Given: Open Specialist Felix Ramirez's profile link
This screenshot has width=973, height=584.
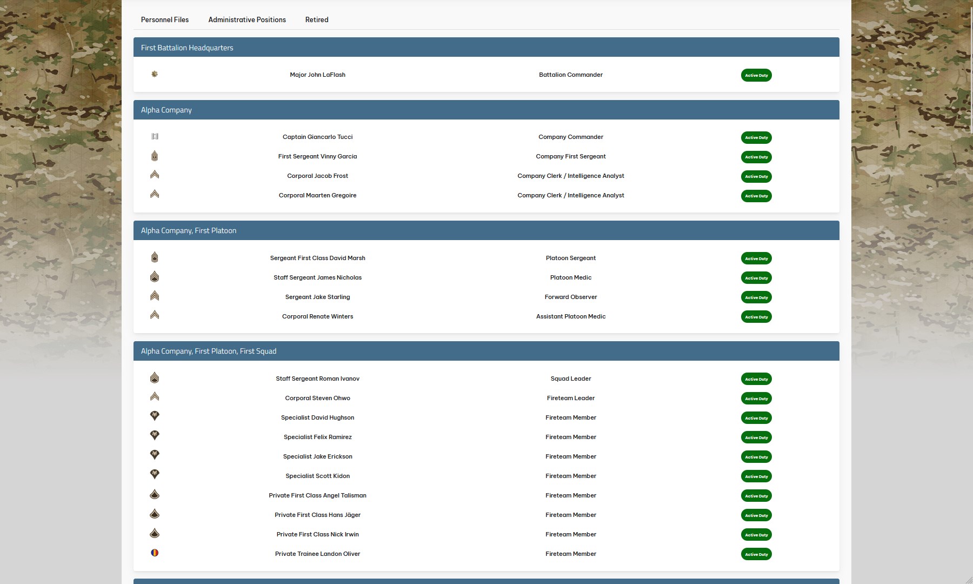Looking at the screenshot, I should coord(317,437).
